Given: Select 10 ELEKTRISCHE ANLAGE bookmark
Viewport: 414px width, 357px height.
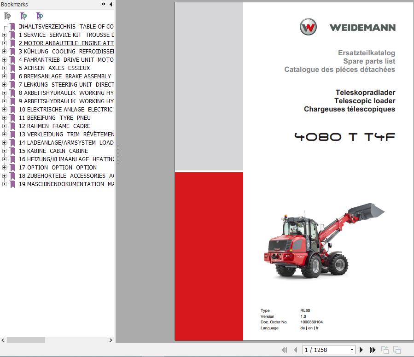Looking at the screenshot, I should [66, 109].
